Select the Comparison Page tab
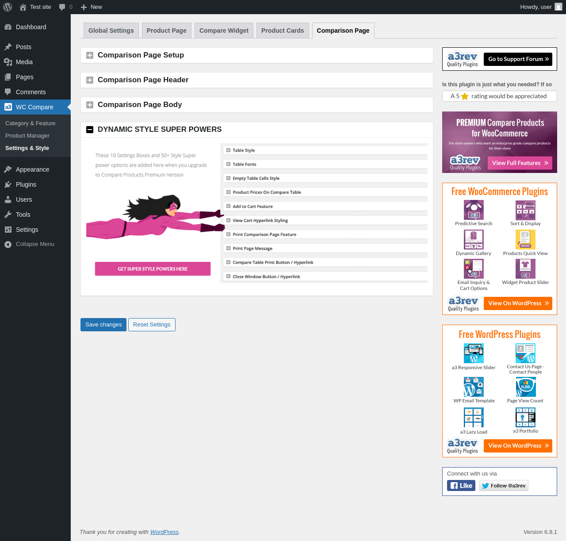Image resolution: width=566 pixels, height=541 pixels. (343, 31)
